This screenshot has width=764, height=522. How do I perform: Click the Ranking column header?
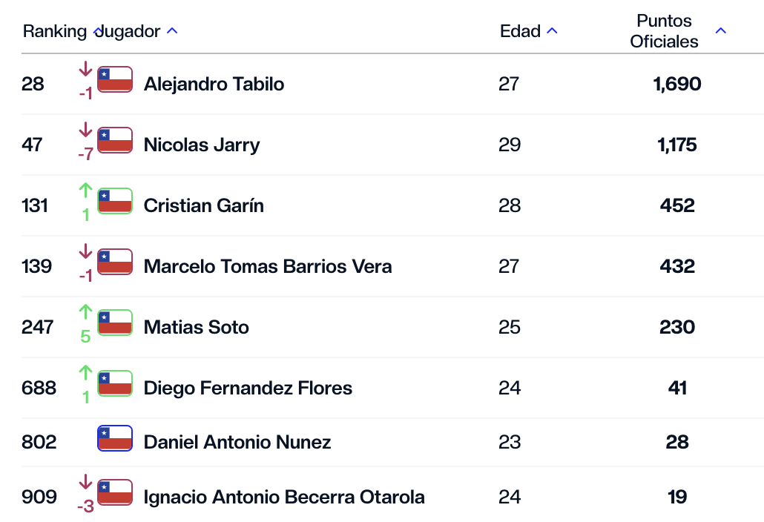[x=55, y=31]
